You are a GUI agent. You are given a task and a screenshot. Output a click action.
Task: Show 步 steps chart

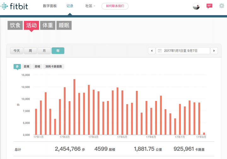17,67
